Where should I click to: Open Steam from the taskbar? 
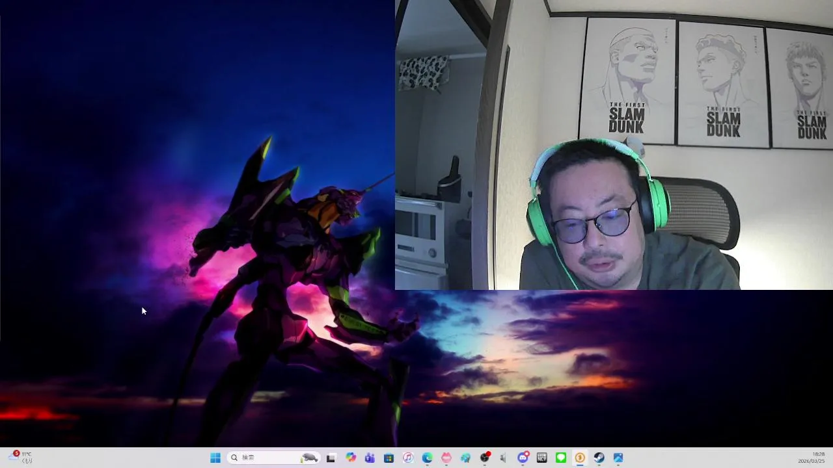(599, 458)
